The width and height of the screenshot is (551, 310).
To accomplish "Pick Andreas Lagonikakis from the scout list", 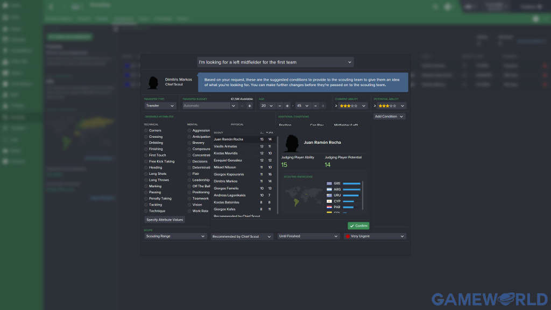I will (243, 195).
